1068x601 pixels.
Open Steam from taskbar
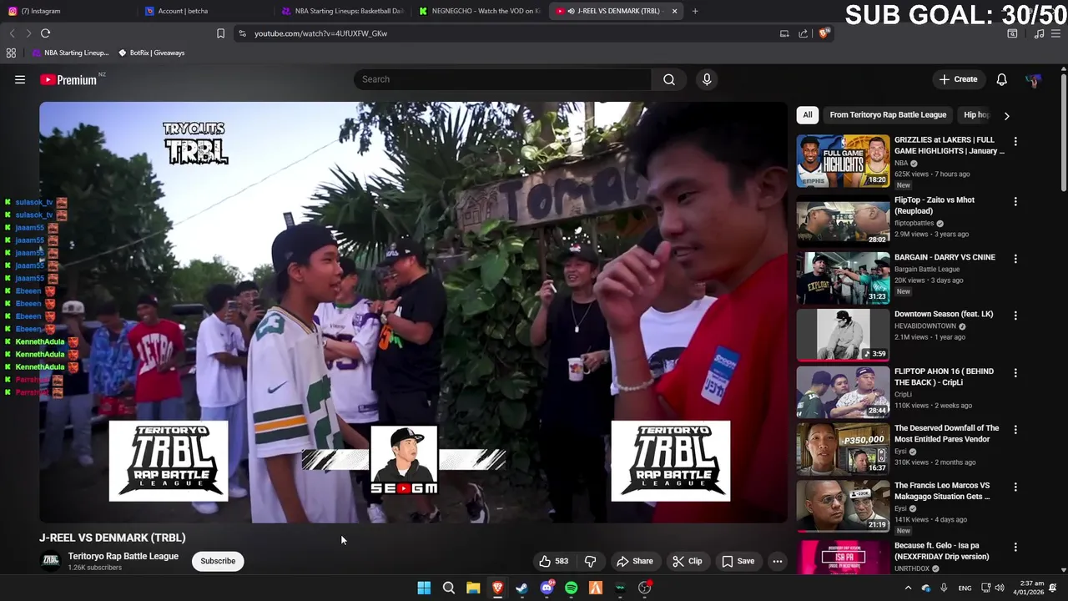point(521,588)
